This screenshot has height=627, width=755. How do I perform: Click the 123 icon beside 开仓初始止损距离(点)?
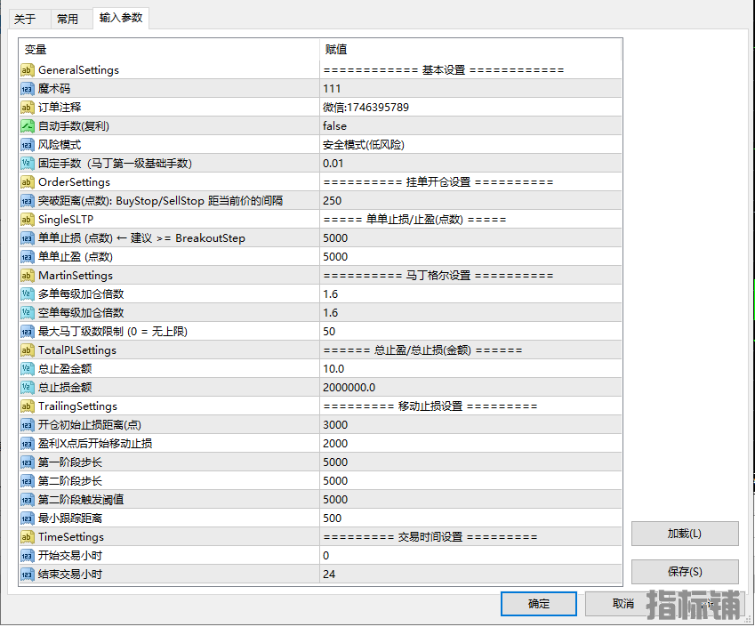27,424
